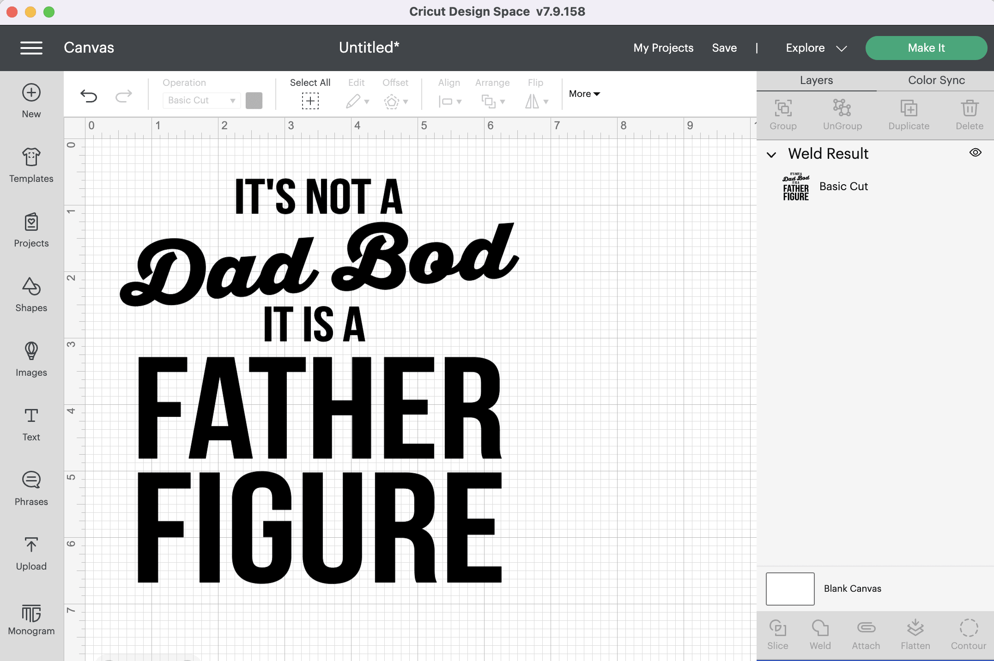Click the Arrange tool icon

(488, 101)
